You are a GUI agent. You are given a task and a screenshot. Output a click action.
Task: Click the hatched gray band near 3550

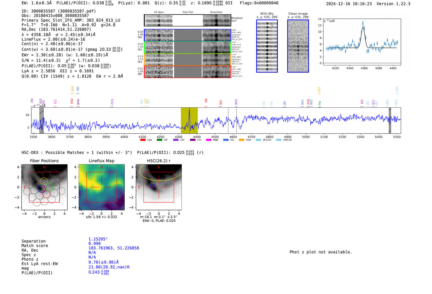tap(41, 121)
